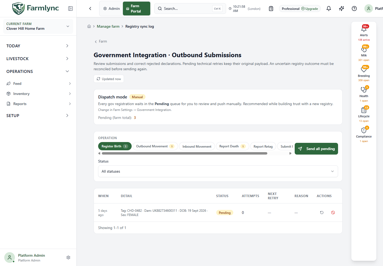The height and width of the screenshot is (266, 383).
Task: Click operation tabs scroll right arrow
Action: click(290, 153)
